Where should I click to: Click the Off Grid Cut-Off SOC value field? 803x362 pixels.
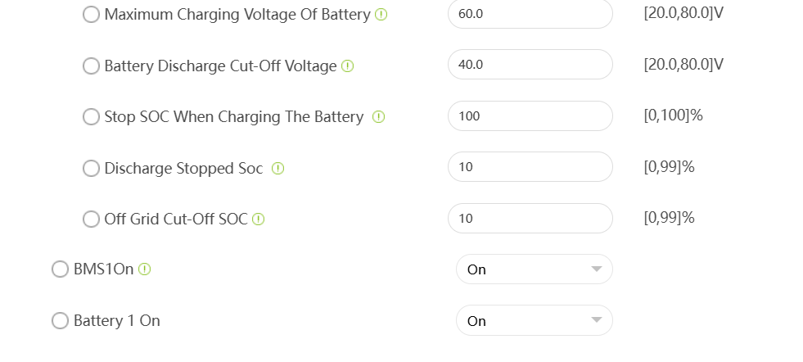click(530, 219)
